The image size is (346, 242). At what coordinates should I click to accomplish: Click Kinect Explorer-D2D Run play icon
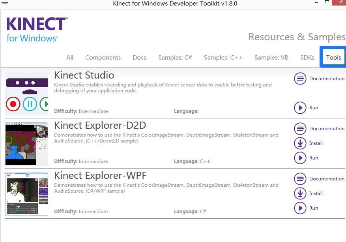pyautogui.click(x=300, y=158)
